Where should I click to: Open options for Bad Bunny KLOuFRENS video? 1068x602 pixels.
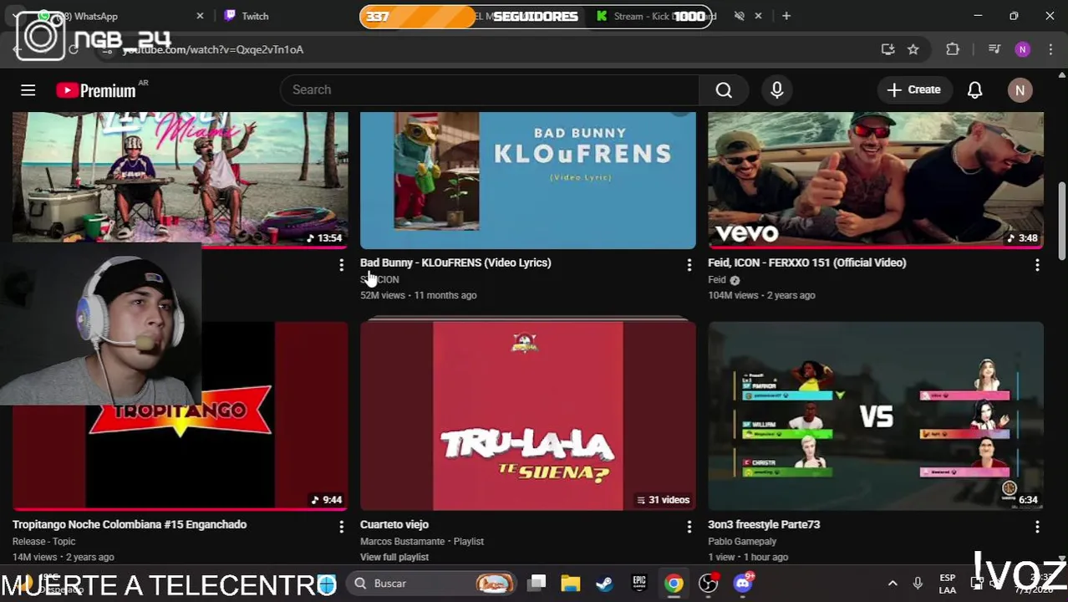tap(689, 265)
